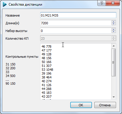122x114 pixels.
Task: Click the line '46 778'
Action: (46, 46)
